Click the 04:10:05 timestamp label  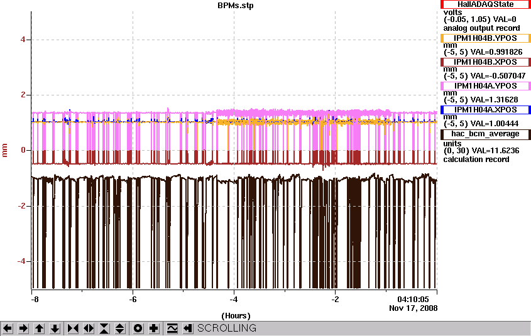(413, 300)
